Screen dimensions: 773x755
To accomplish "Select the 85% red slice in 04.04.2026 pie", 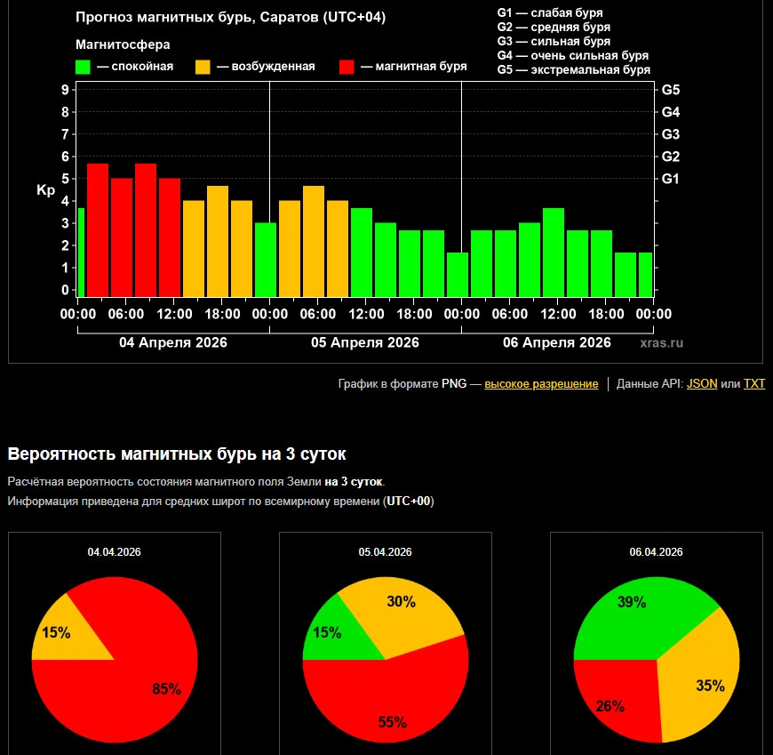I will (133, 694).
